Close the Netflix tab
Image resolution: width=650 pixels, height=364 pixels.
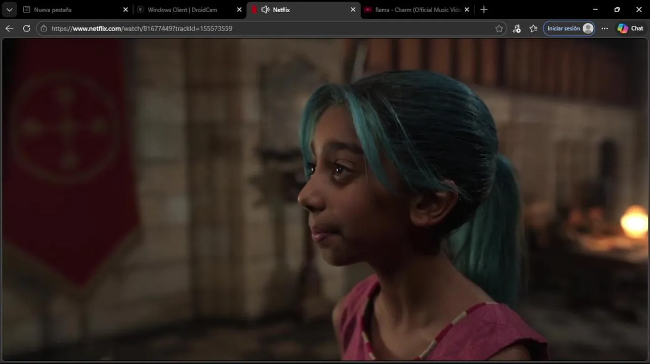click(x=353, y=10)
